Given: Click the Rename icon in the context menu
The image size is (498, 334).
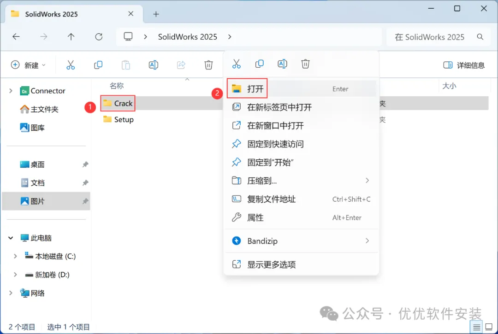Looking at the screenshot, I should (282, 64).
